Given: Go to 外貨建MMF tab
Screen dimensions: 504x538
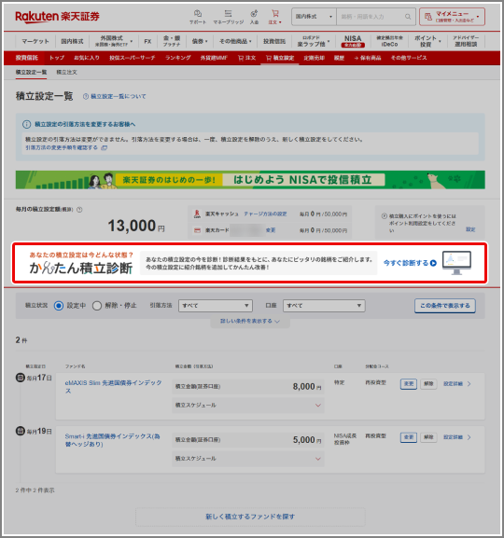Looking at the screenshot, I should coord(214,58).
